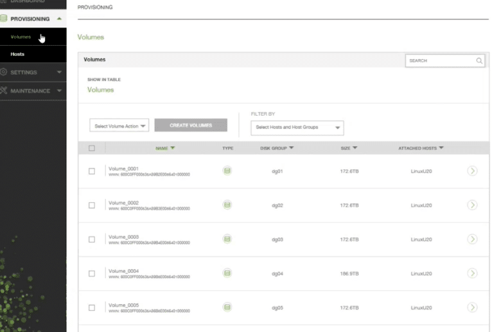This screenshot has height=332, width=501.
Task: Sort by the Attached Hosts column arrow
Action: 441,148
